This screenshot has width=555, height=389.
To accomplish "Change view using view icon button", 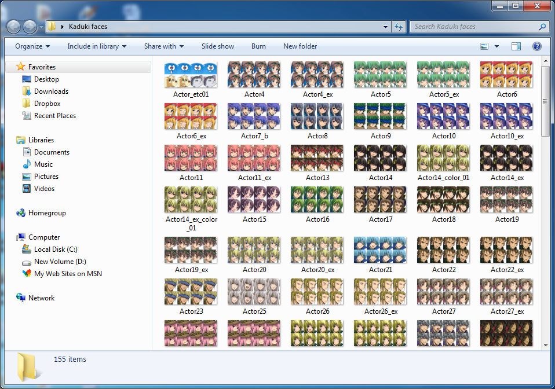I will [x=484, y=46].
